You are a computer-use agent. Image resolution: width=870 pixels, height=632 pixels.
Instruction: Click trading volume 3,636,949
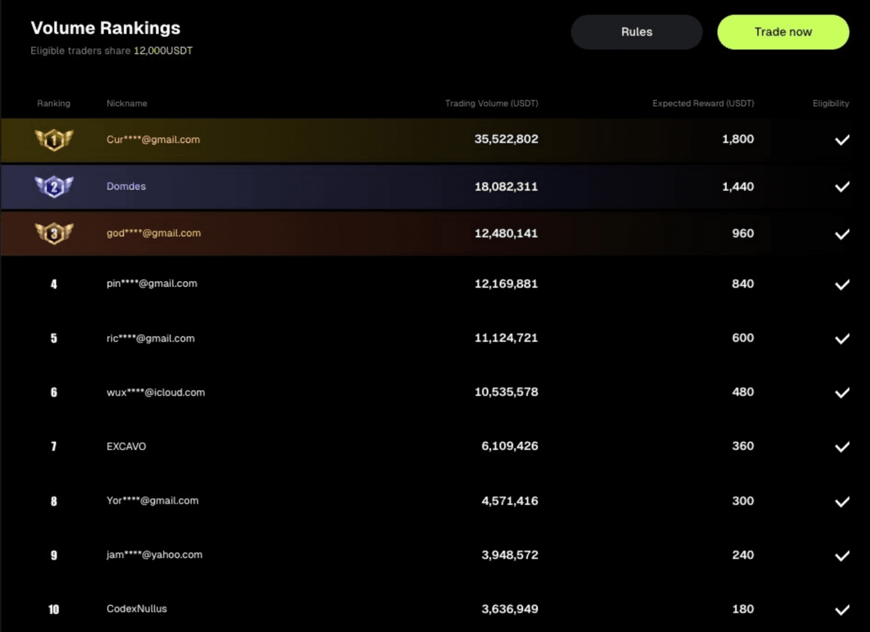(x=510, y=610)
